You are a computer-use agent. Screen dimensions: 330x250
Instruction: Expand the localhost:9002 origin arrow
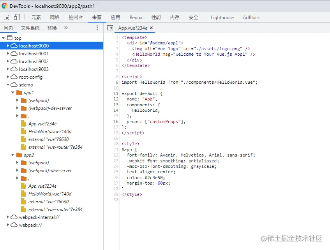pos(8,61)
